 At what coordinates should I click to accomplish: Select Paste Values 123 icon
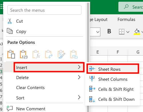click(24, 54)
